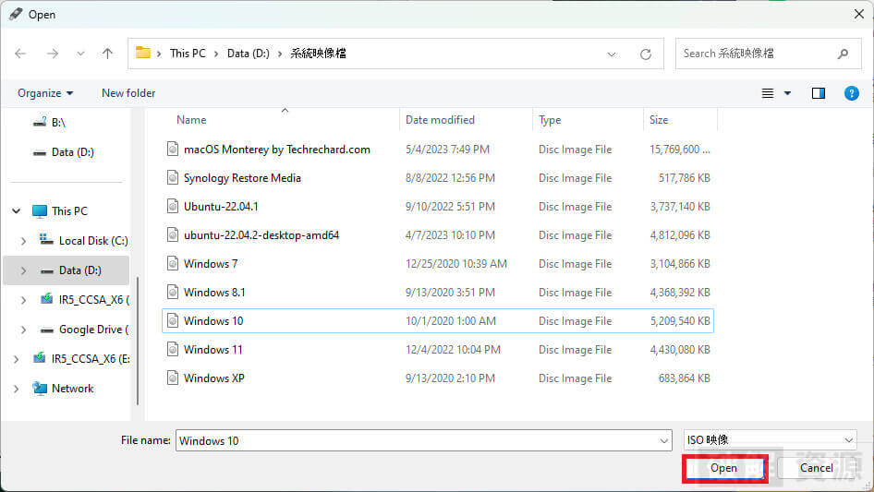
Task: Open "This PC" in the address breadcrumb
Action: tap(188, 54)
